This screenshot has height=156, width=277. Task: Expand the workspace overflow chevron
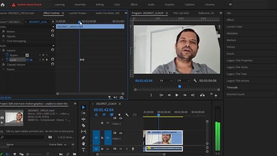[230, 4]
